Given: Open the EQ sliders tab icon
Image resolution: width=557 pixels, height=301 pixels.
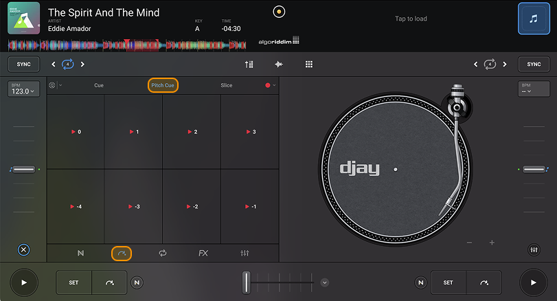Looking at the screenshot, I should [x=245, y=253].
